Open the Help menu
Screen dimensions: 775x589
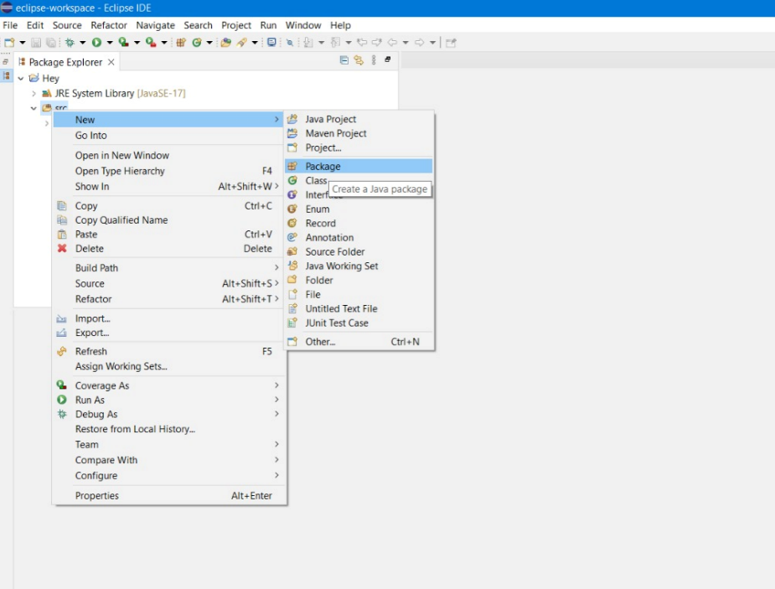340,25
